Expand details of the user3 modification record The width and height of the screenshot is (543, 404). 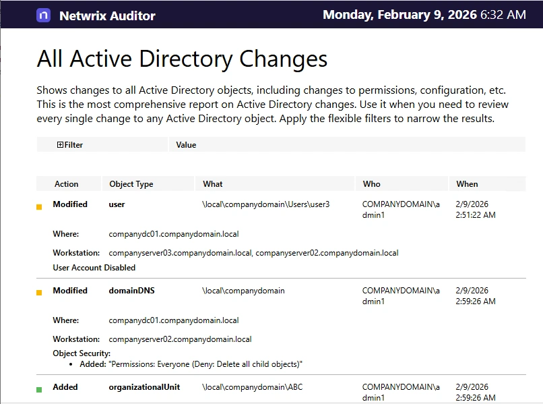click(x=70, y=204)
